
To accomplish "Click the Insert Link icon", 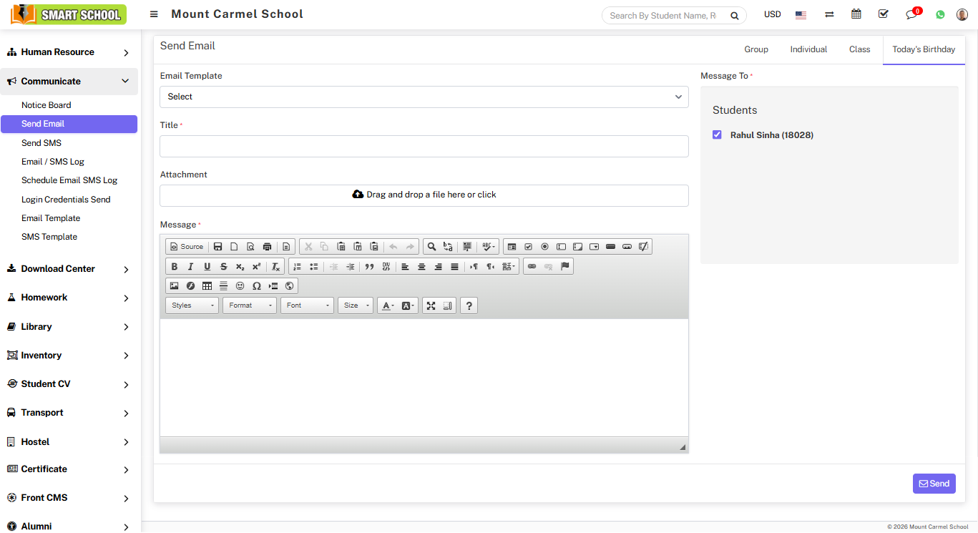I will 532,267.
